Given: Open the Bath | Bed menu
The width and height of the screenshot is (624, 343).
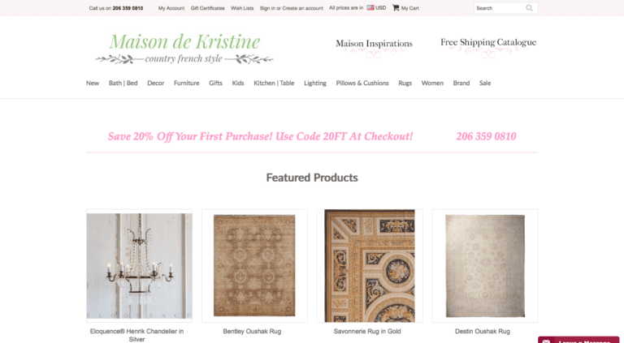Looking at the screenshot, I should coord(123,83).
